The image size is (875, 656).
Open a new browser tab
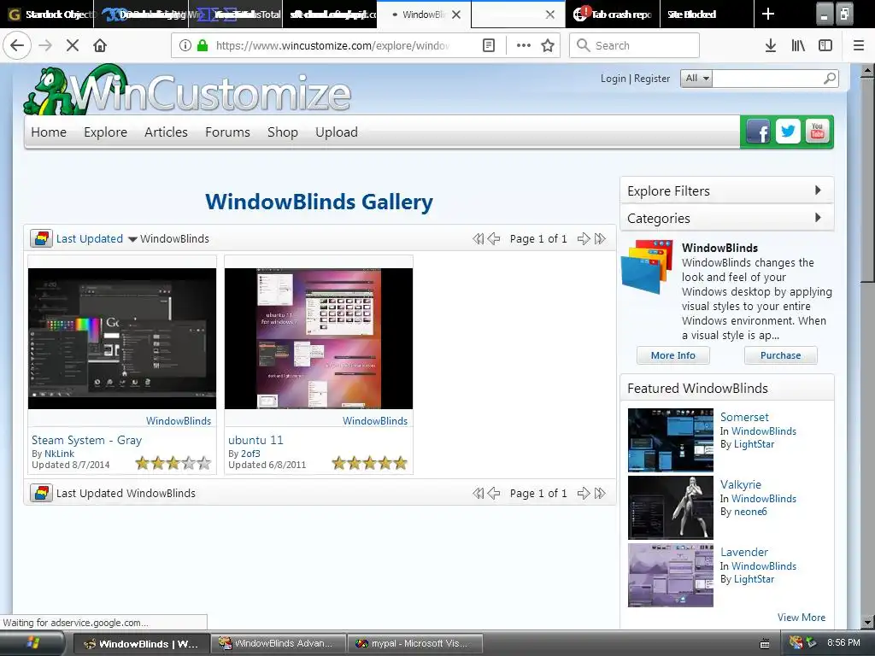768,14
